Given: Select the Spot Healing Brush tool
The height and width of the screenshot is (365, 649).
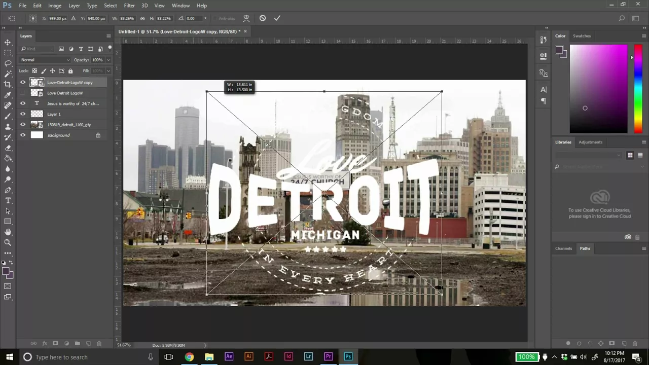Looking at the screenshot, I should pyautogui.click(x=8, y=105).
